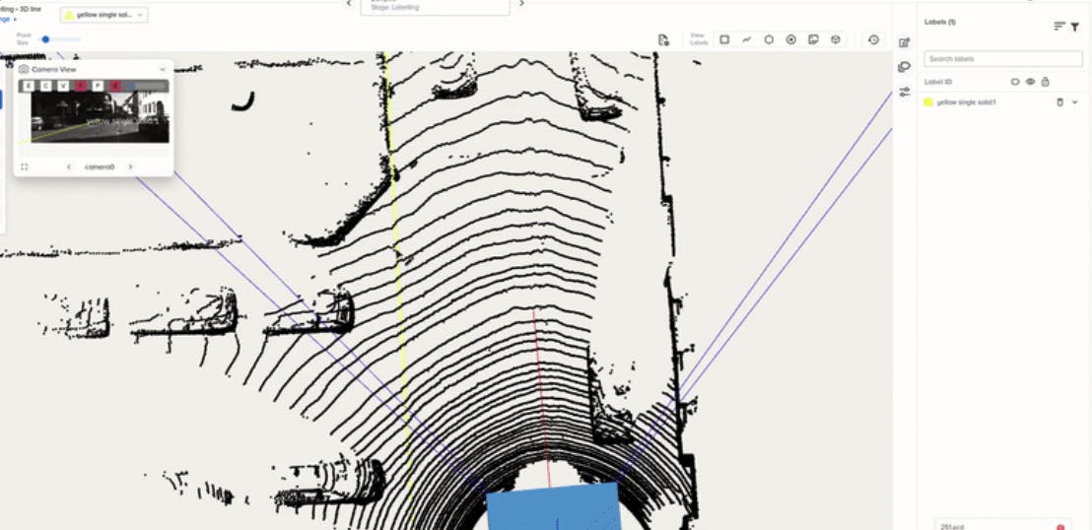Toggle all labels visibility eye icon

click(x=1030, y=82)
